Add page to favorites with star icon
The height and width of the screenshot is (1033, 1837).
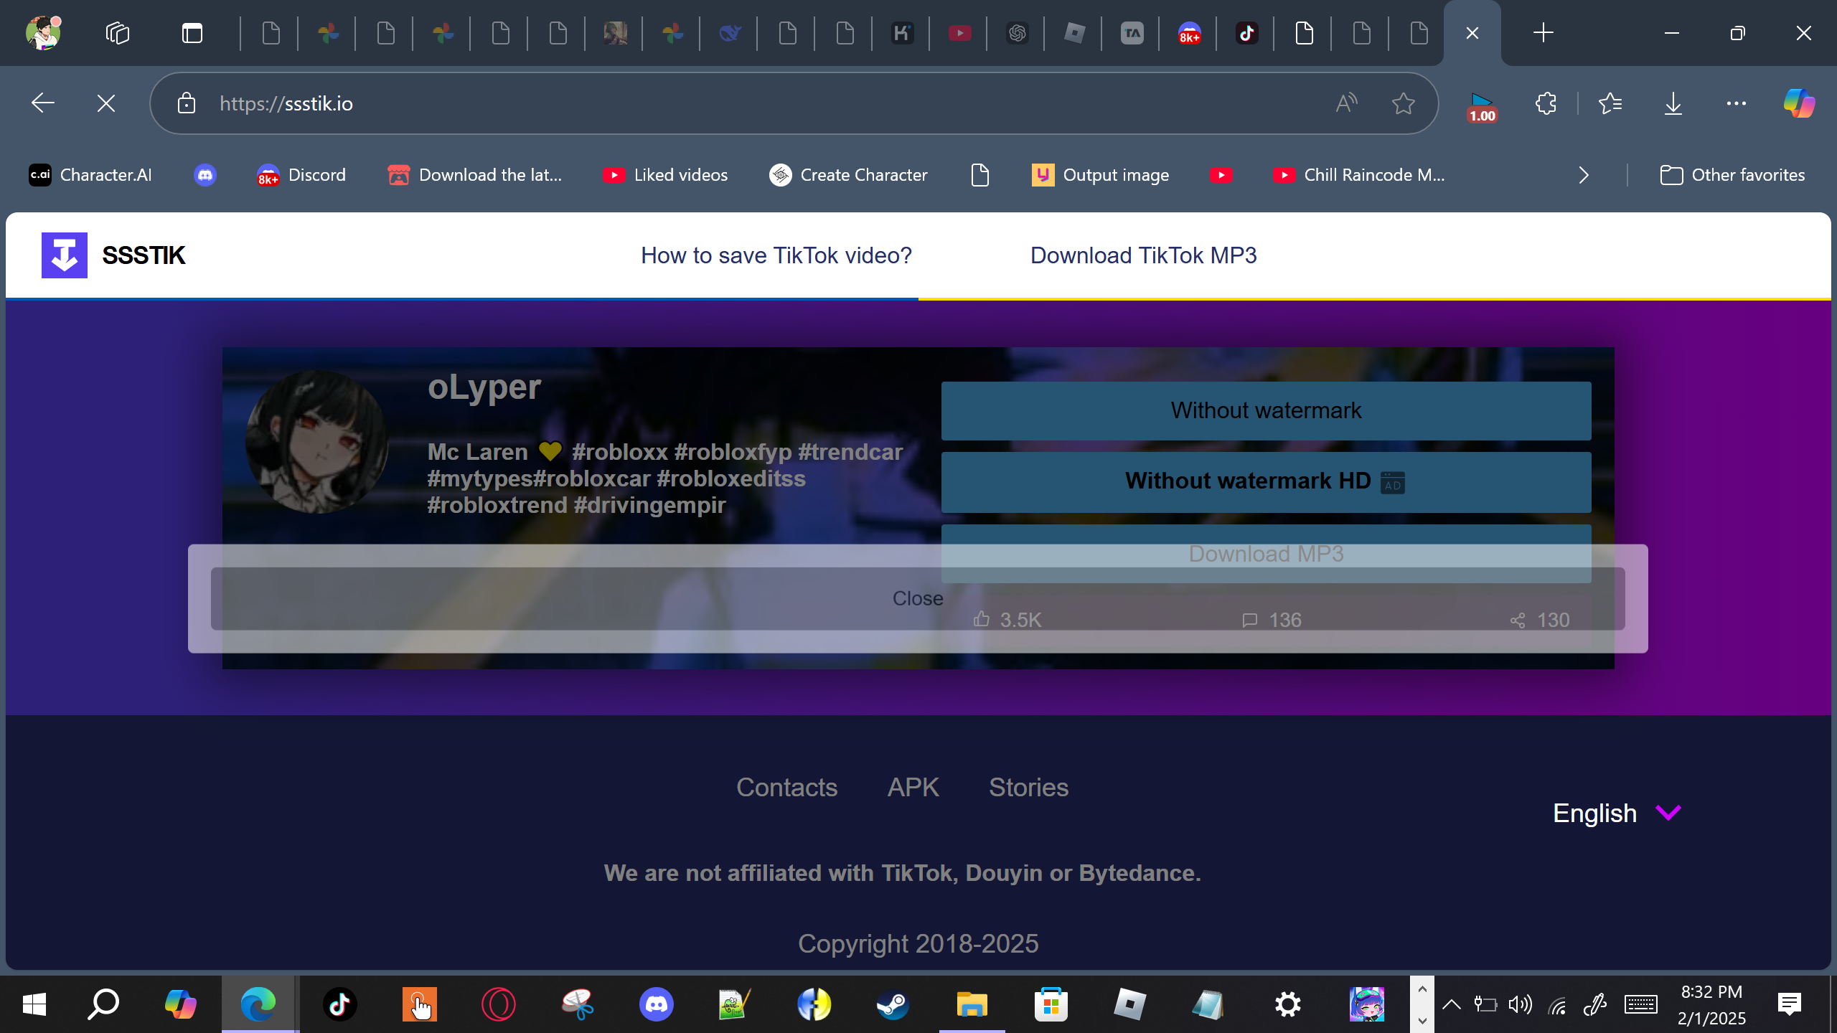coord(1403,104)
